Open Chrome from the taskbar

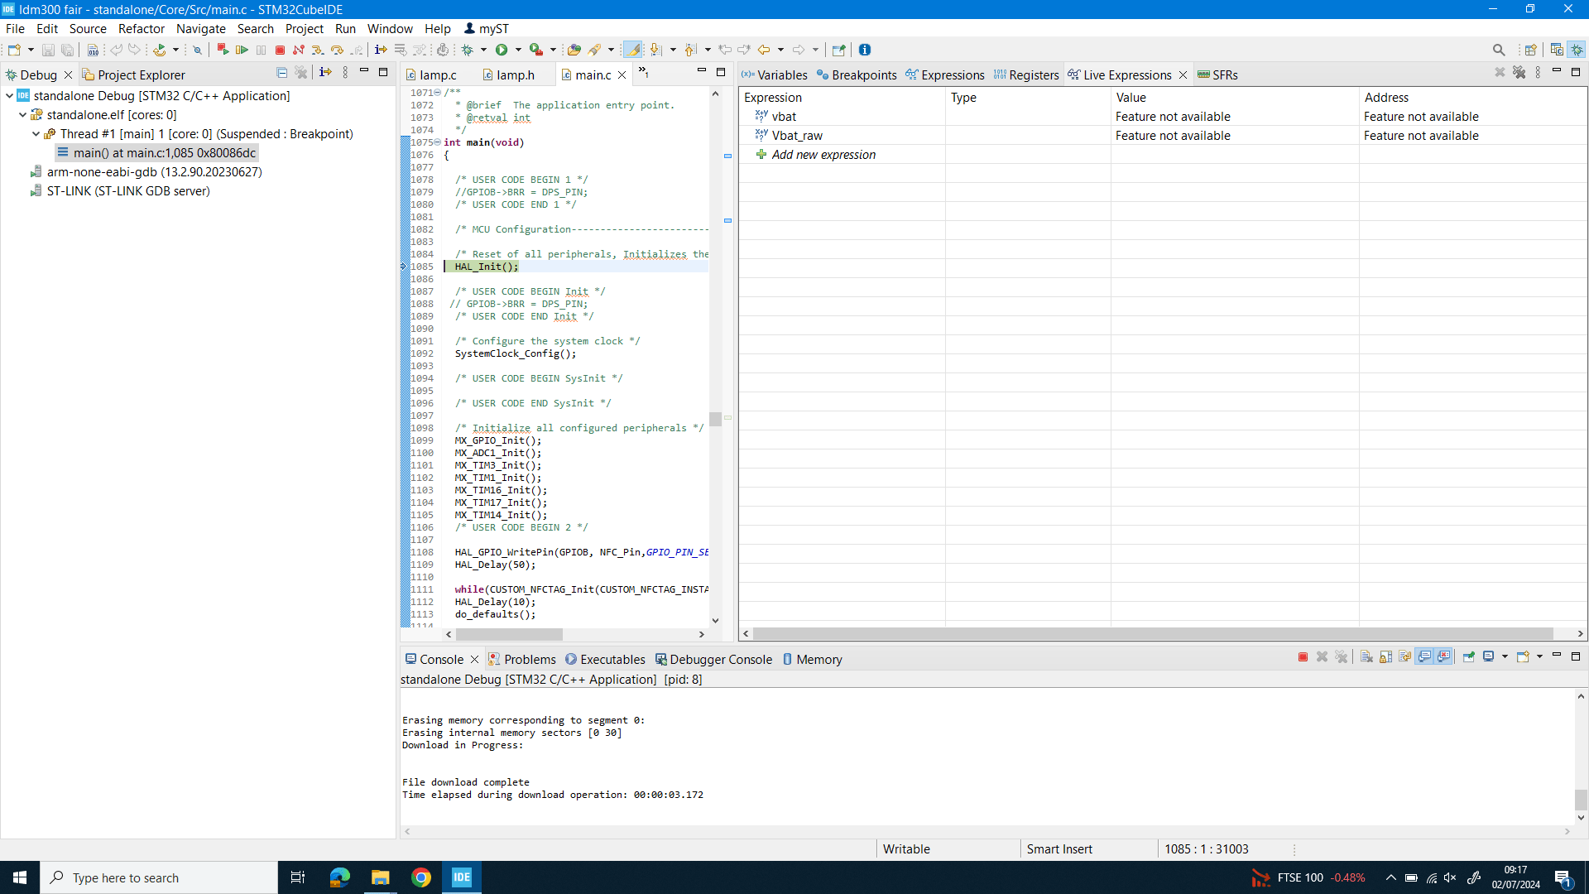click(421, 877)
